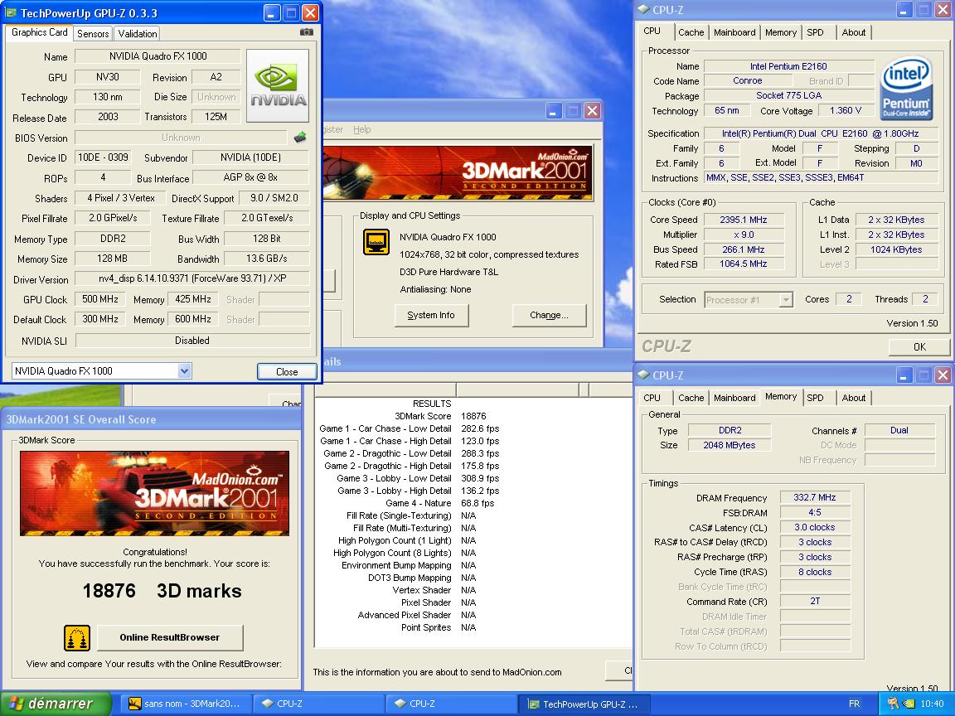Screen dimensions: 955x716
Task: Open the SPD tab in the lower CPU-Z window
Action: tap(815, 398)
